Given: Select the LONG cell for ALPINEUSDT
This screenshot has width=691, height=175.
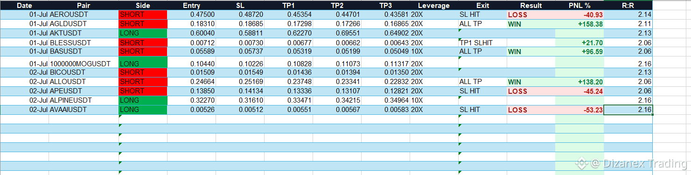Looking at the screenshot, I should click(143, 100).
